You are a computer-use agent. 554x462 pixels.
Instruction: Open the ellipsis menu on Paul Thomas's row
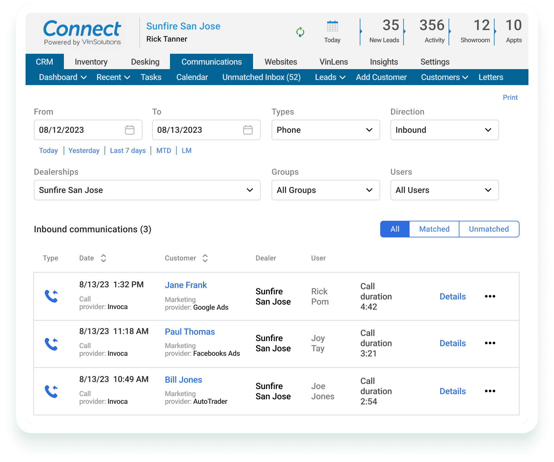coord(490,343)
